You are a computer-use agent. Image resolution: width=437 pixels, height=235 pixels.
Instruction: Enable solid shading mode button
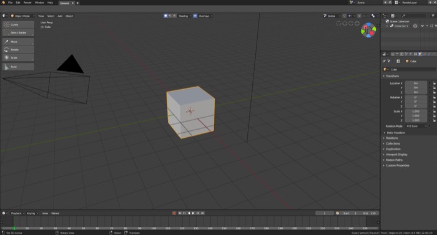point(166,16)
